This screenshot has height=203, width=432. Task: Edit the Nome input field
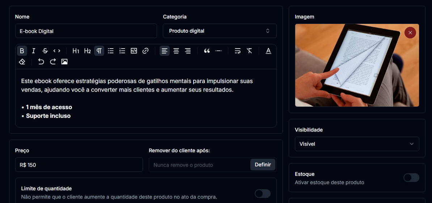coord(86,31)
